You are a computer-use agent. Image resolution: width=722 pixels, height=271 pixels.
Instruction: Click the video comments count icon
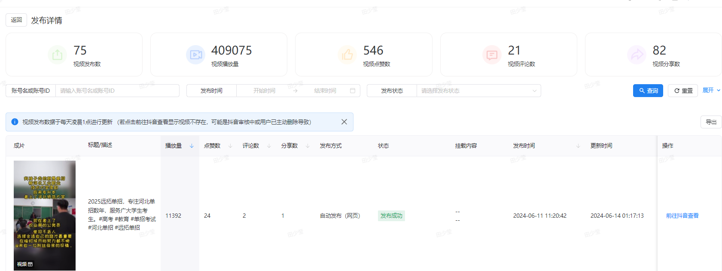tap(492, 55)
